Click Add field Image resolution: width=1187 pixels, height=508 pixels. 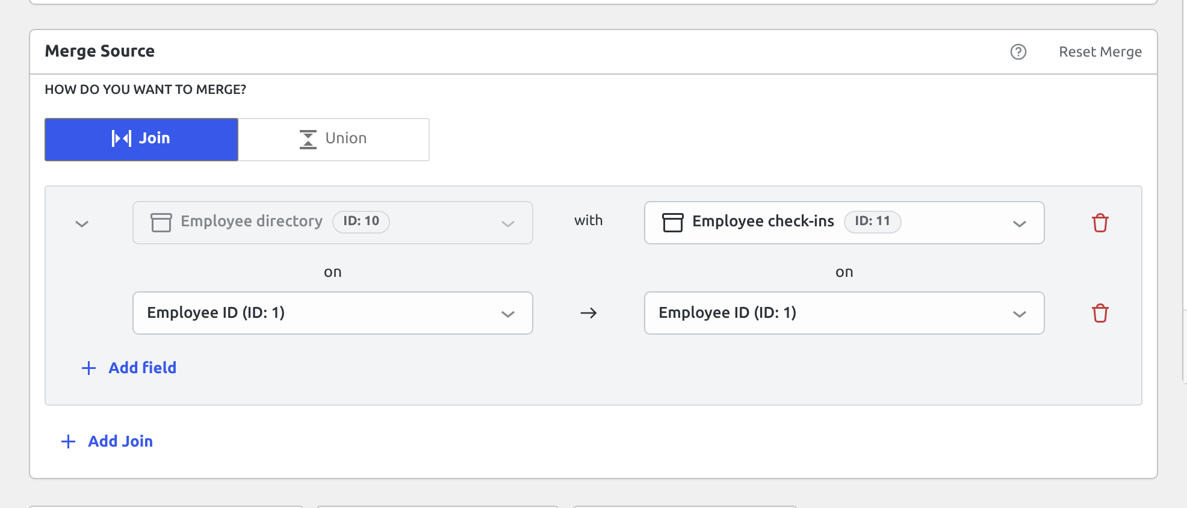click(x=129, y=368)
